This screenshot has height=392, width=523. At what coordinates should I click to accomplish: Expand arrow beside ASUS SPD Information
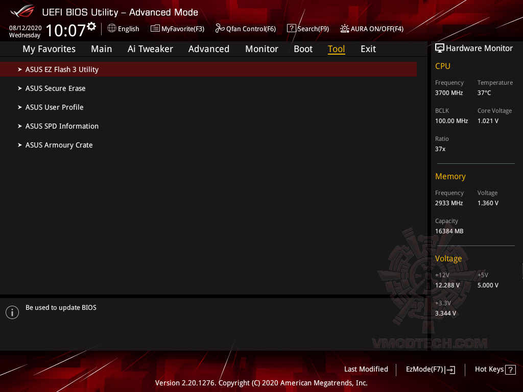[20, 126]
